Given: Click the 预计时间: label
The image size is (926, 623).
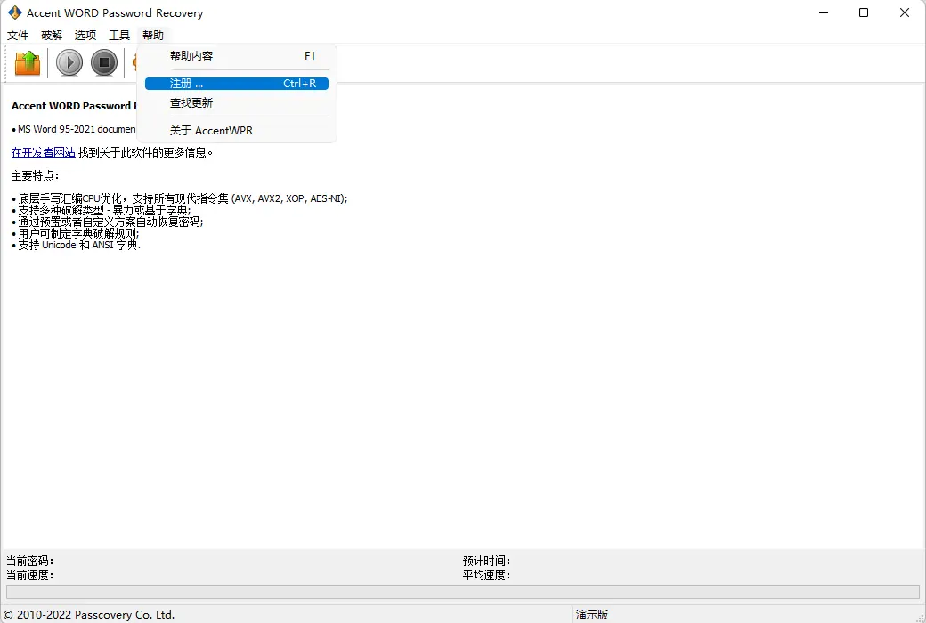Looking at the screenshot, I should [487, 561].
